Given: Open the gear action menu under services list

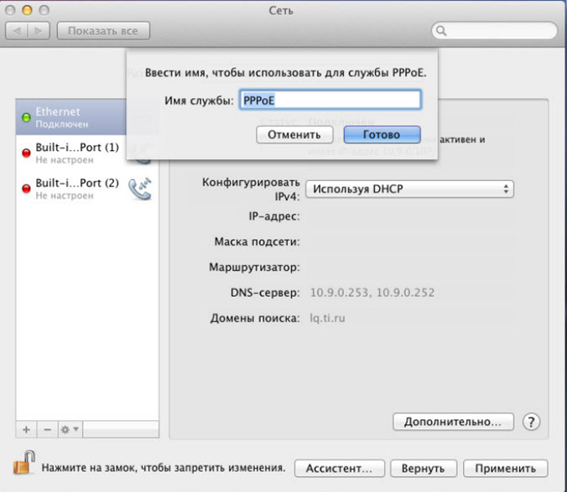Looking at the screenshot, I should coord(69,429).
